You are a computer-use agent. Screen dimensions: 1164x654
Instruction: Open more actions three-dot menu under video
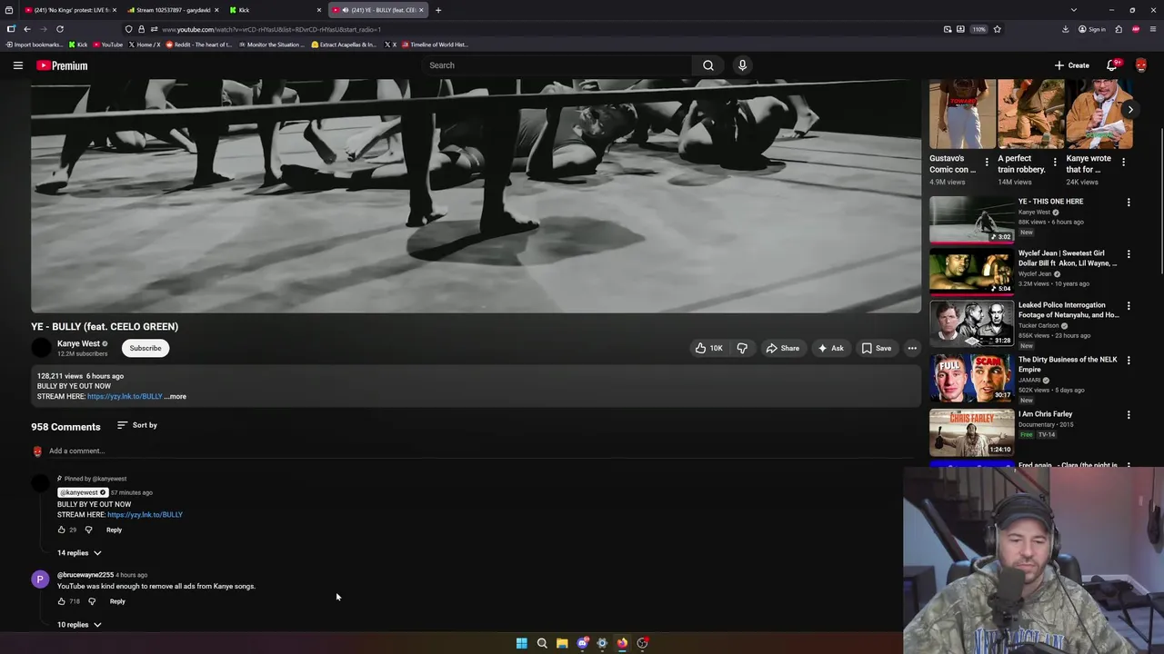tap(912, 348)
